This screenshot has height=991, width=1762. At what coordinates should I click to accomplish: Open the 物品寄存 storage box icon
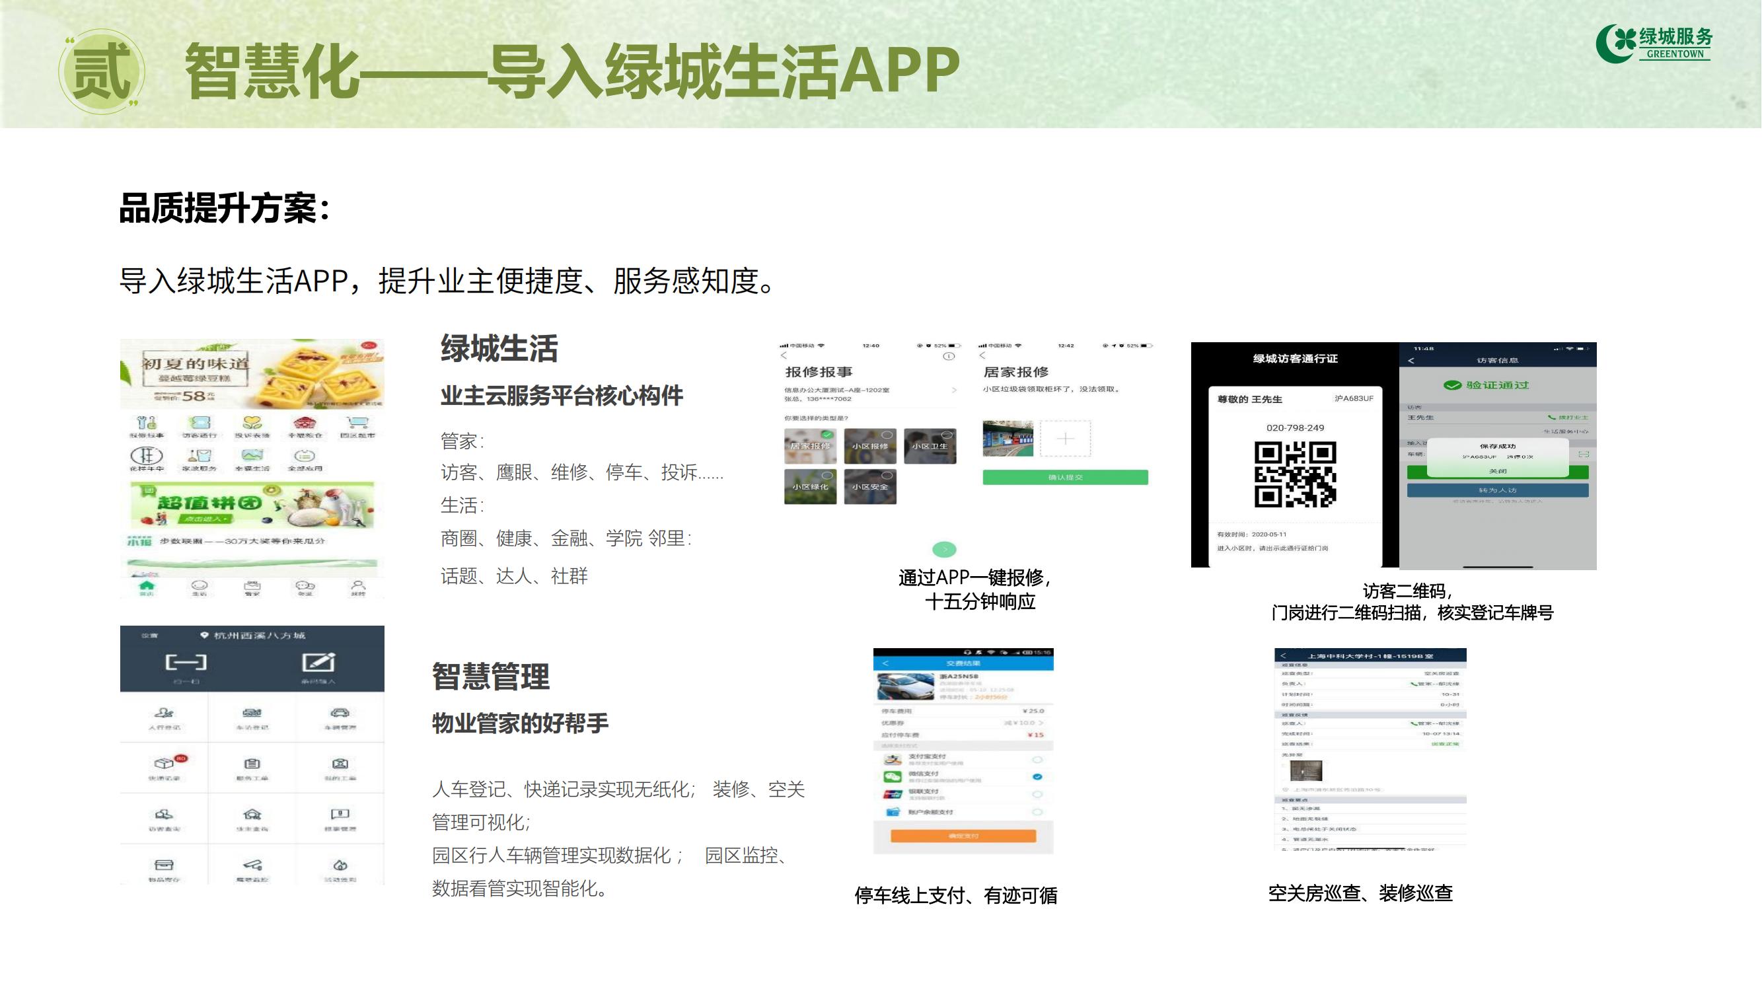point(164,865)
